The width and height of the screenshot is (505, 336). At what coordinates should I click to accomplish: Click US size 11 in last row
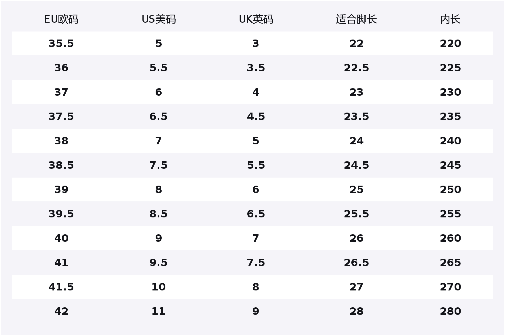pos(158,311)
